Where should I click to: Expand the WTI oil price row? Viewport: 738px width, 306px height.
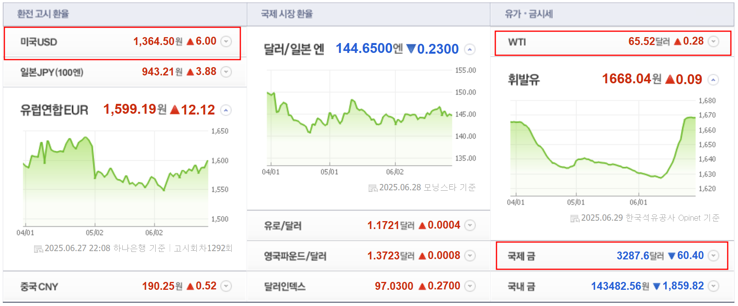713,41
